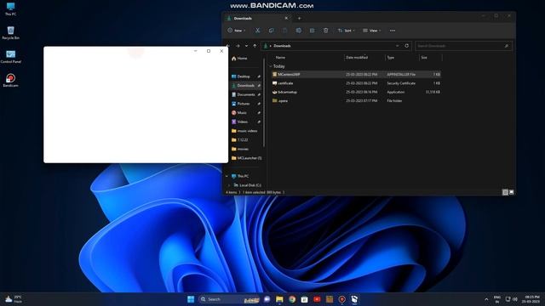Select the Downloads tab in Explorer
Screen dimensions: 545x306
[x=257, y=19]
